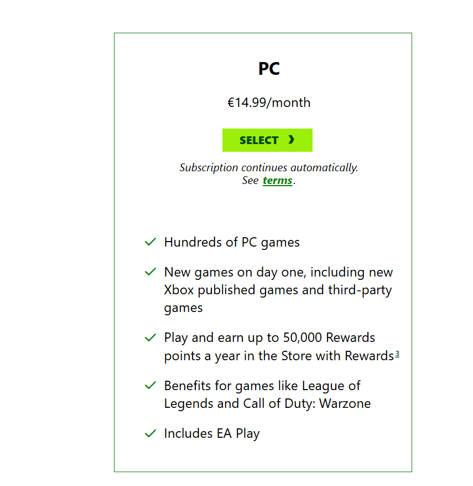Image resolution: width=473 pixels, height=486 pixels.
Task: Click the 50,000 Rewards points feature text
Action: tap(269, 337)
